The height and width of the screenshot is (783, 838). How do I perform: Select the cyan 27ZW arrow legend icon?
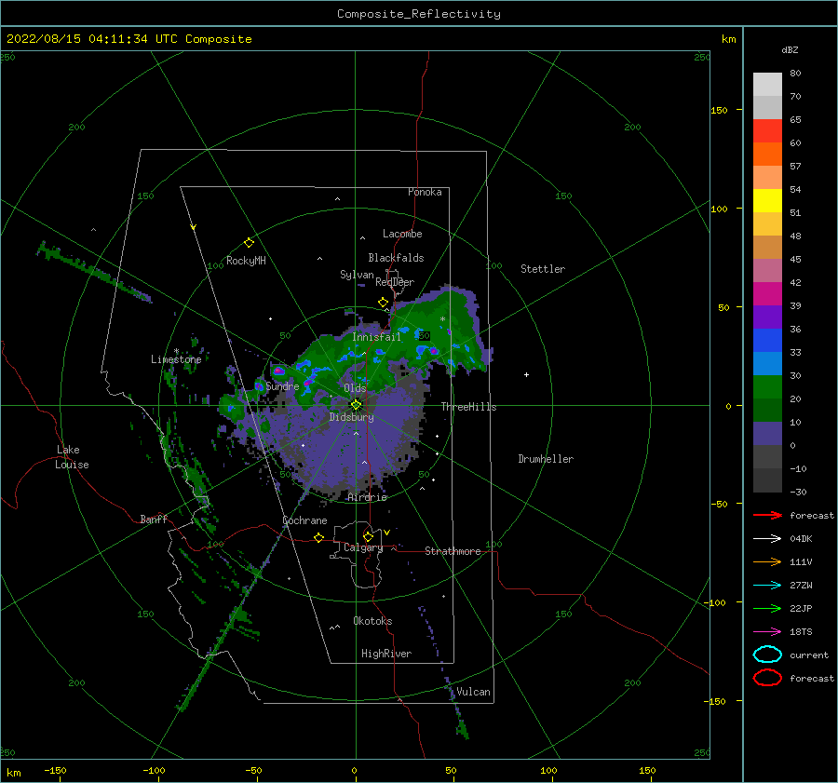pos(767,586)
